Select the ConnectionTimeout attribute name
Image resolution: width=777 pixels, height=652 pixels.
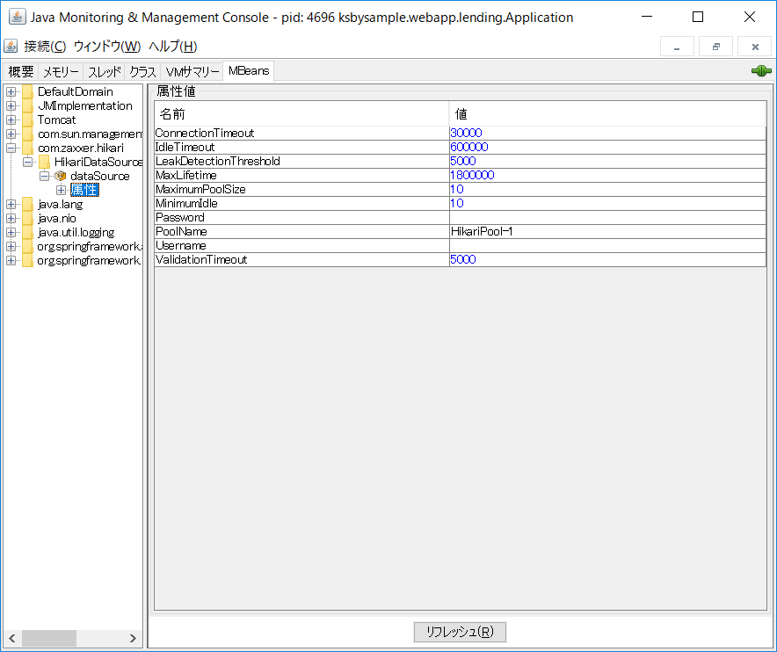click(205, 133)
